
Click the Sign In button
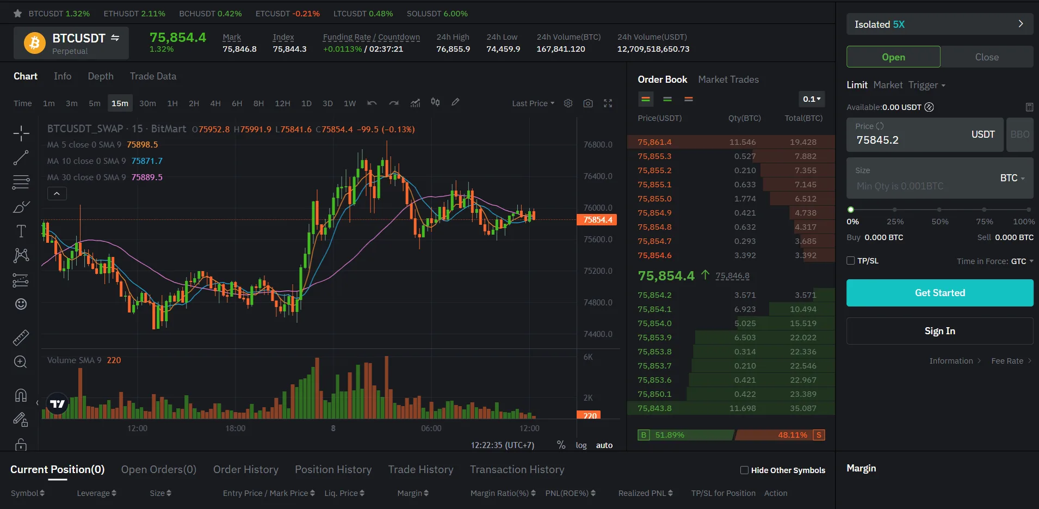939,331
